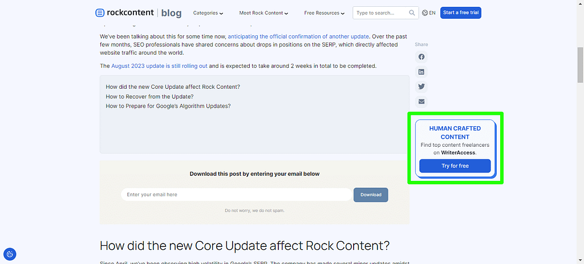Go to the Rock Content blog logo
The image size is (584, 264).
click(x=139, y=13)
